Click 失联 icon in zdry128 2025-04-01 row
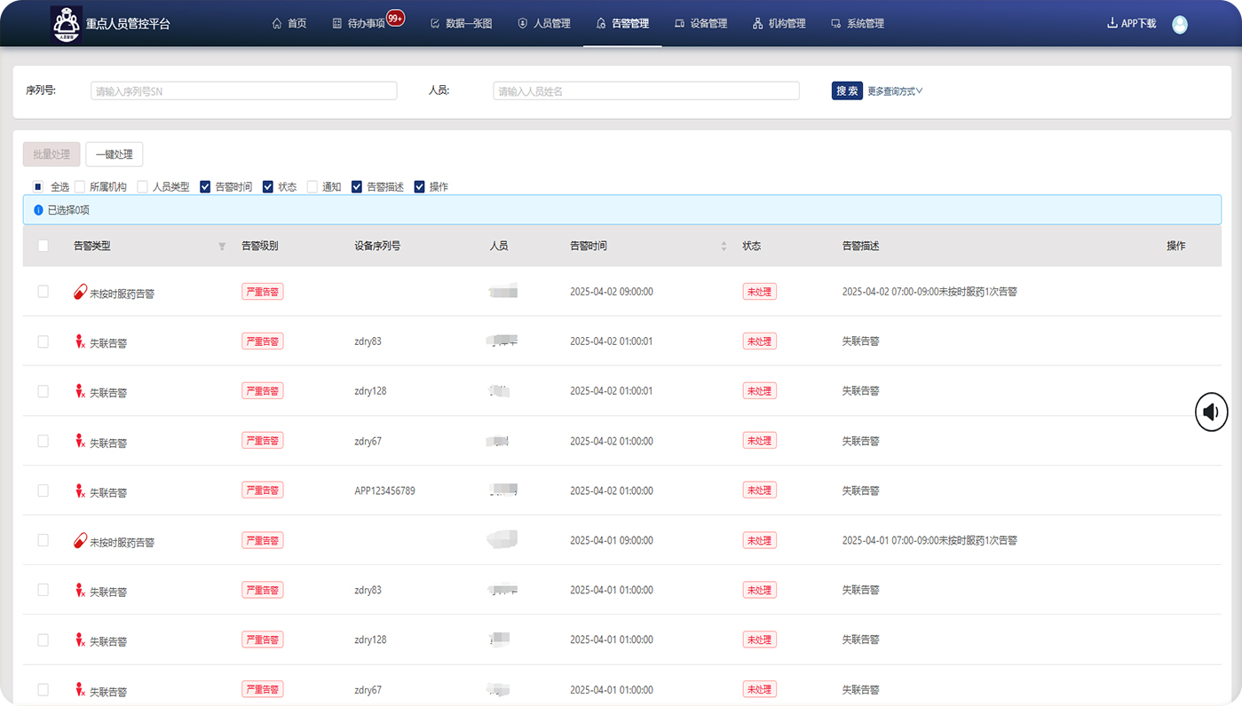 (80, 639)
